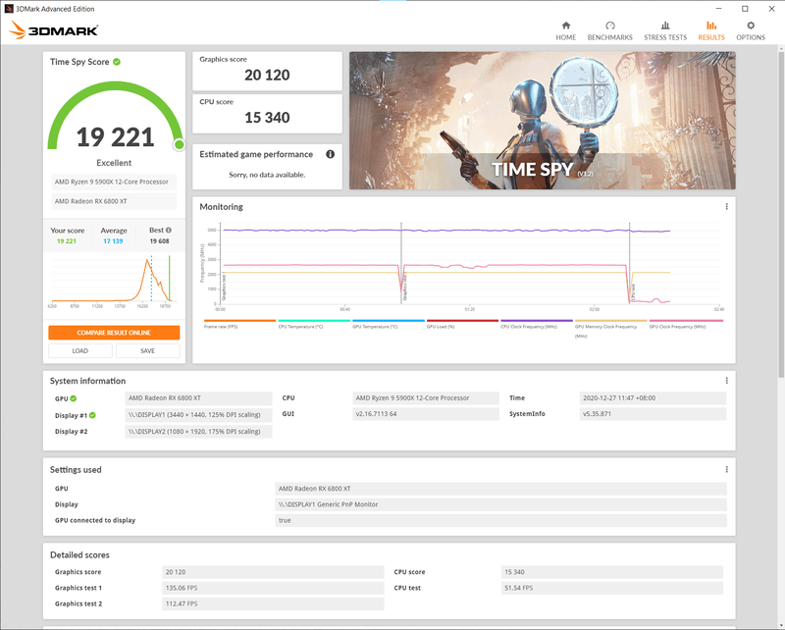
Task: Click the Graphics test 1 135.06 FPS value
Action: coord(273,588)
